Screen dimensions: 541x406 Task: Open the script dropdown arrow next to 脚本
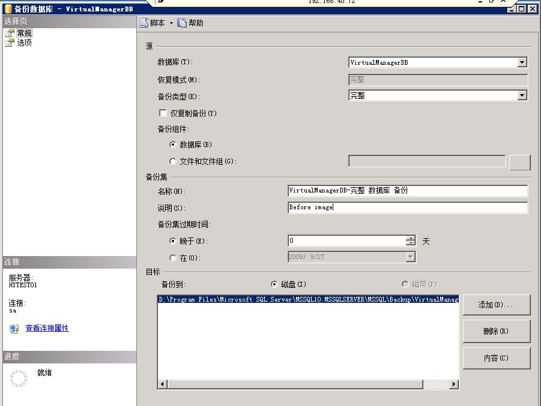(171, 23)
